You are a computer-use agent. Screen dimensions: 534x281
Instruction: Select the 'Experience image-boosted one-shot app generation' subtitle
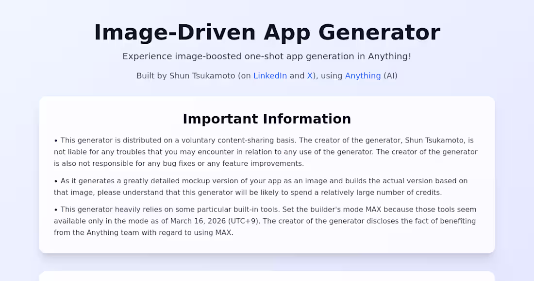coord(267,56)
